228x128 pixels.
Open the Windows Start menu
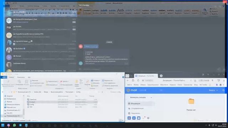point(3,125)
